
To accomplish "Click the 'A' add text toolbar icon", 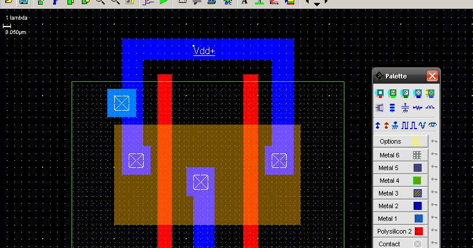I will point(245,2).
